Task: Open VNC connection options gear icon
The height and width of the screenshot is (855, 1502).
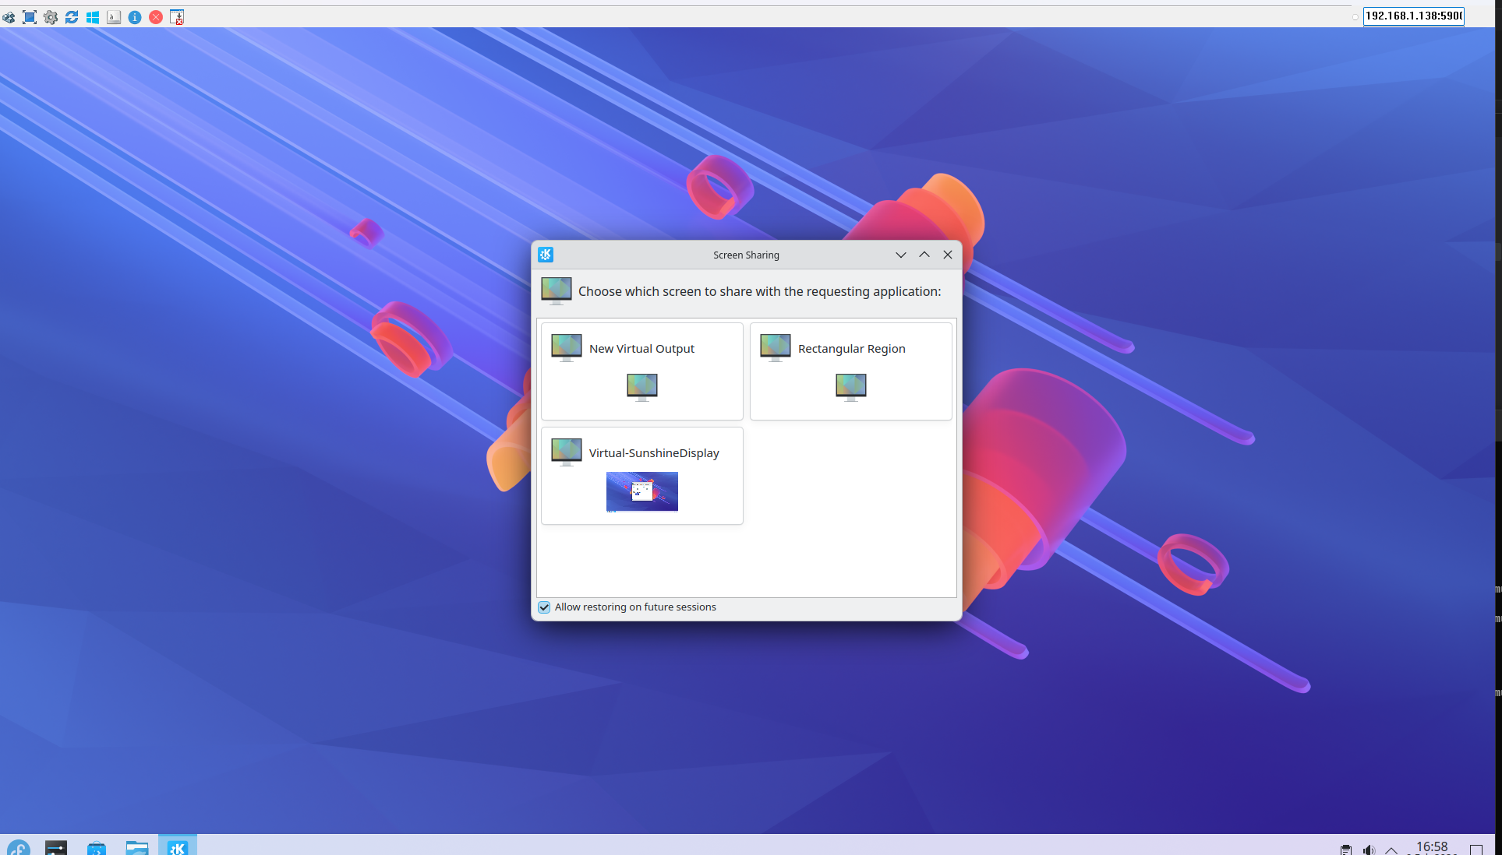Action: click(x=51, y=17)
